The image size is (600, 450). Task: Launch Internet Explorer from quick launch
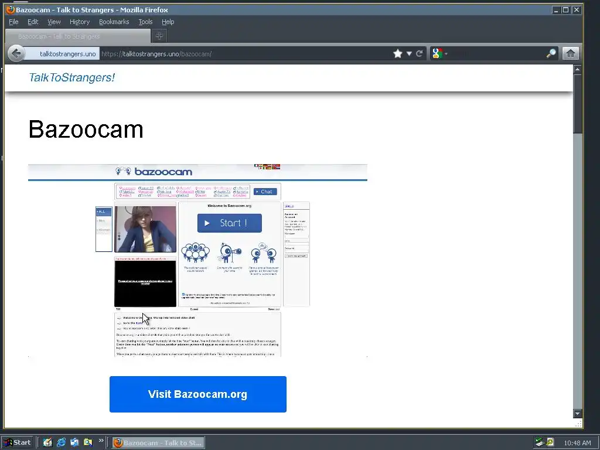click(61, 442)
